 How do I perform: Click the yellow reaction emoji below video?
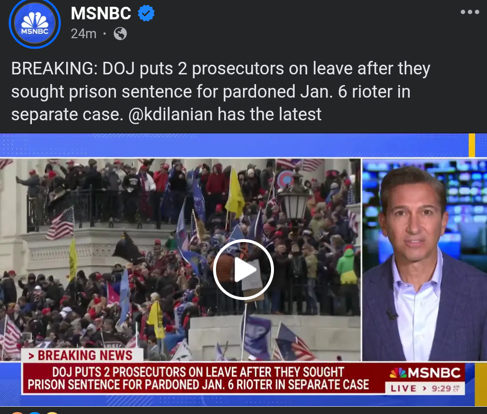point(52,413)
